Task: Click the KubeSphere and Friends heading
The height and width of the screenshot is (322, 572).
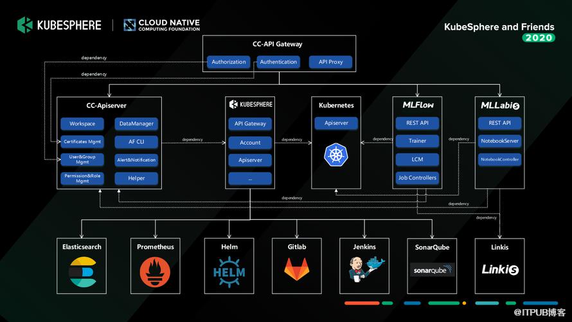Action: click(499, 27)
